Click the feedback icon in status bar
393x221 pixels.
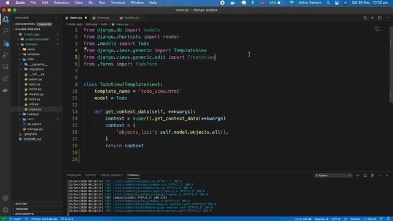[381, 219]
